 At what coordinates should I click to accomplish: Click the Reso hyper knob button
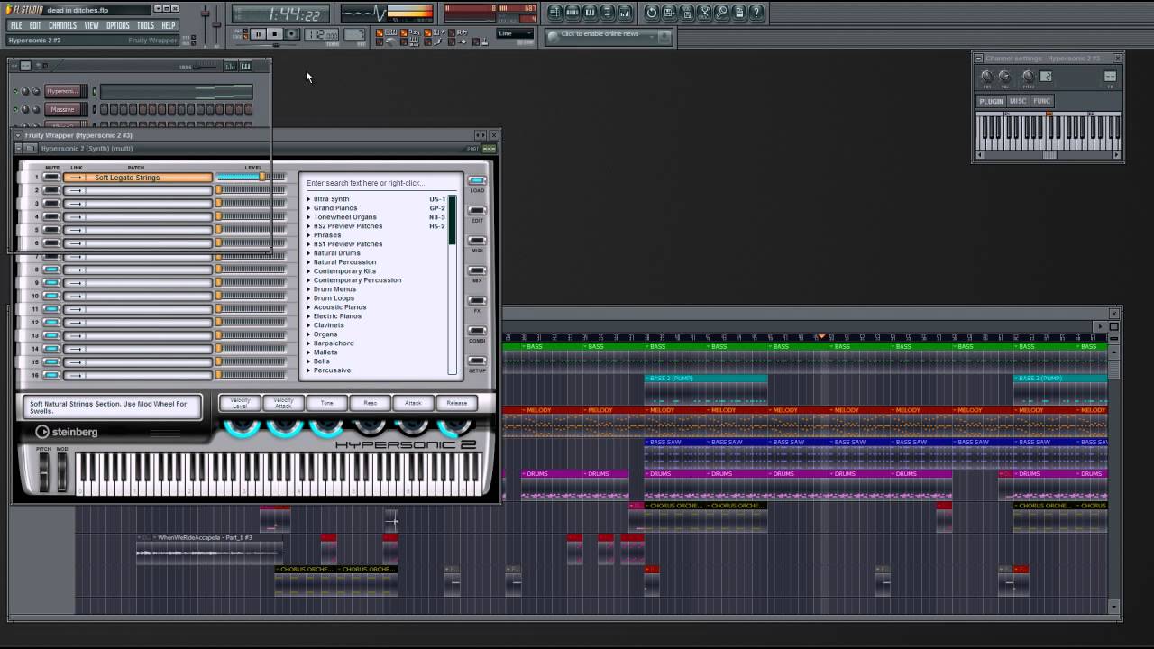370,403
